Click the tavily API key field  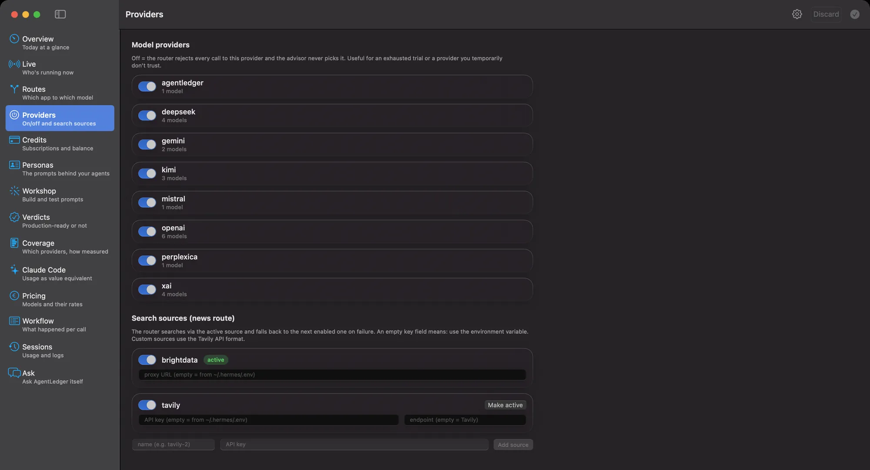[x=268, y=420]
